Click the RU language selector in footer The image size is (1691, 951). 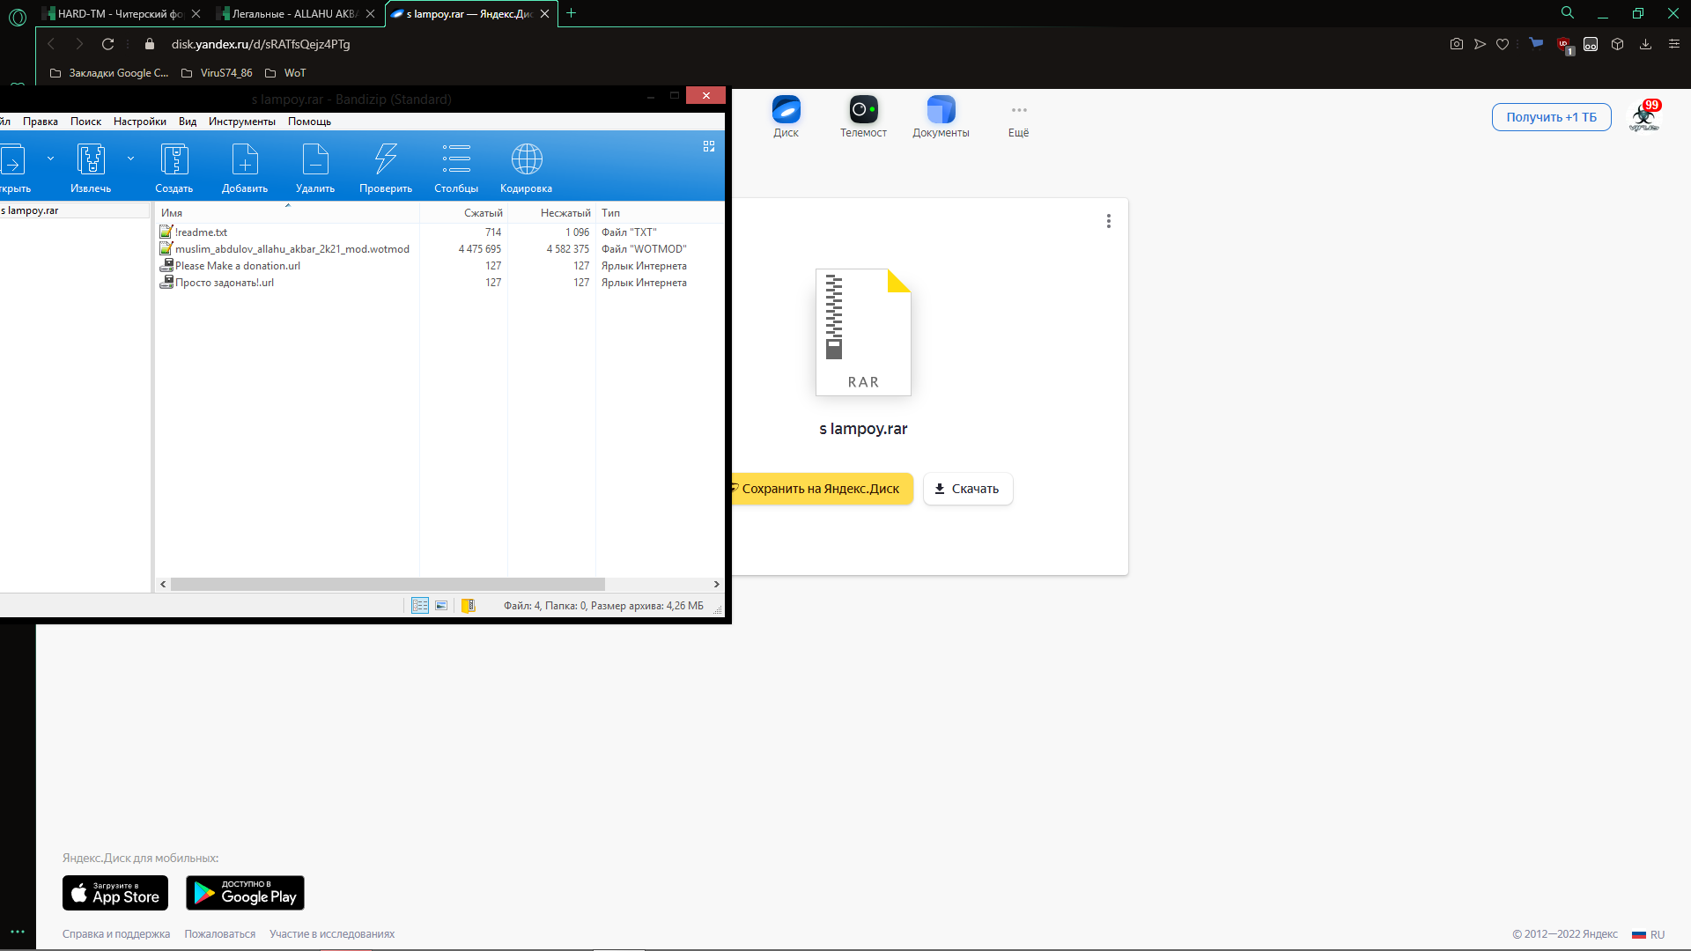[1649, 934]
